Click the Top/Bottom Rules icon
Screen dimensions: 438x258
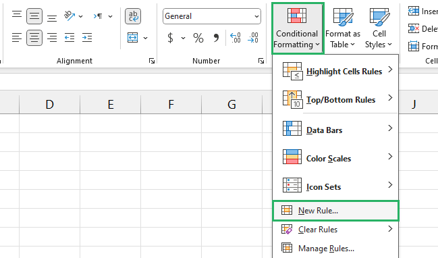click(x=292, y=99)
